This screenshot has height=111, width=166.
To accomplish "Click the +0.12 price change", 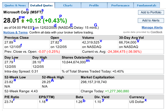I will pos(34,21).
